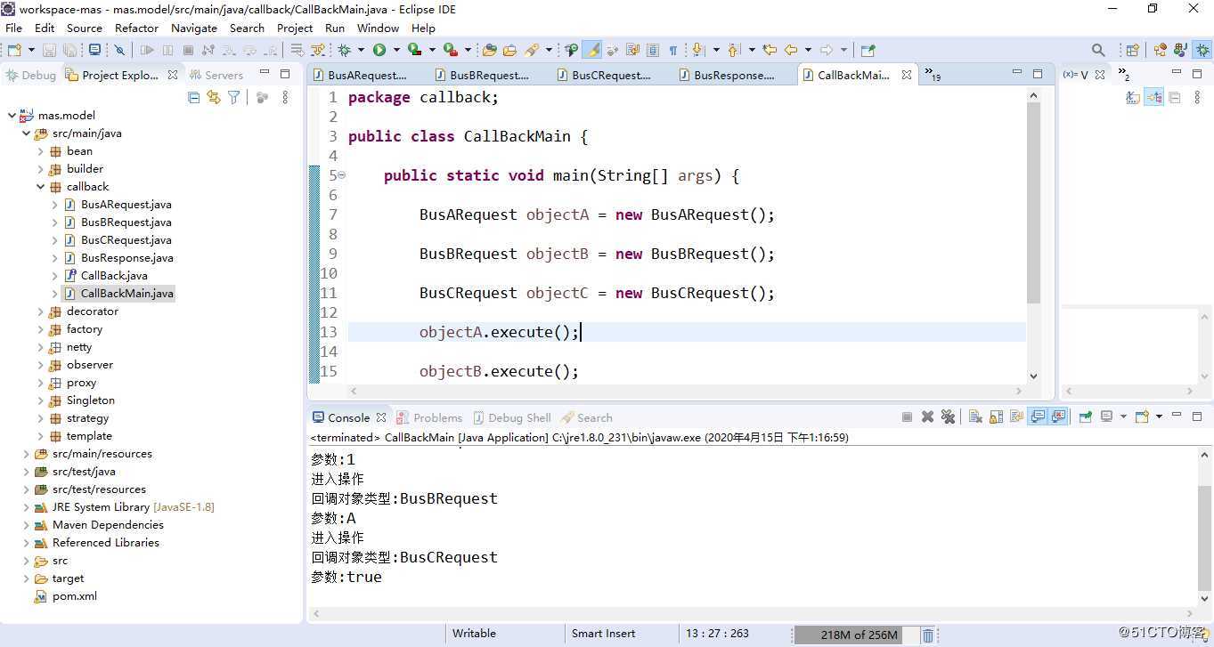
Task: Click the Last Edit Location icon
Action: (770, 51)
